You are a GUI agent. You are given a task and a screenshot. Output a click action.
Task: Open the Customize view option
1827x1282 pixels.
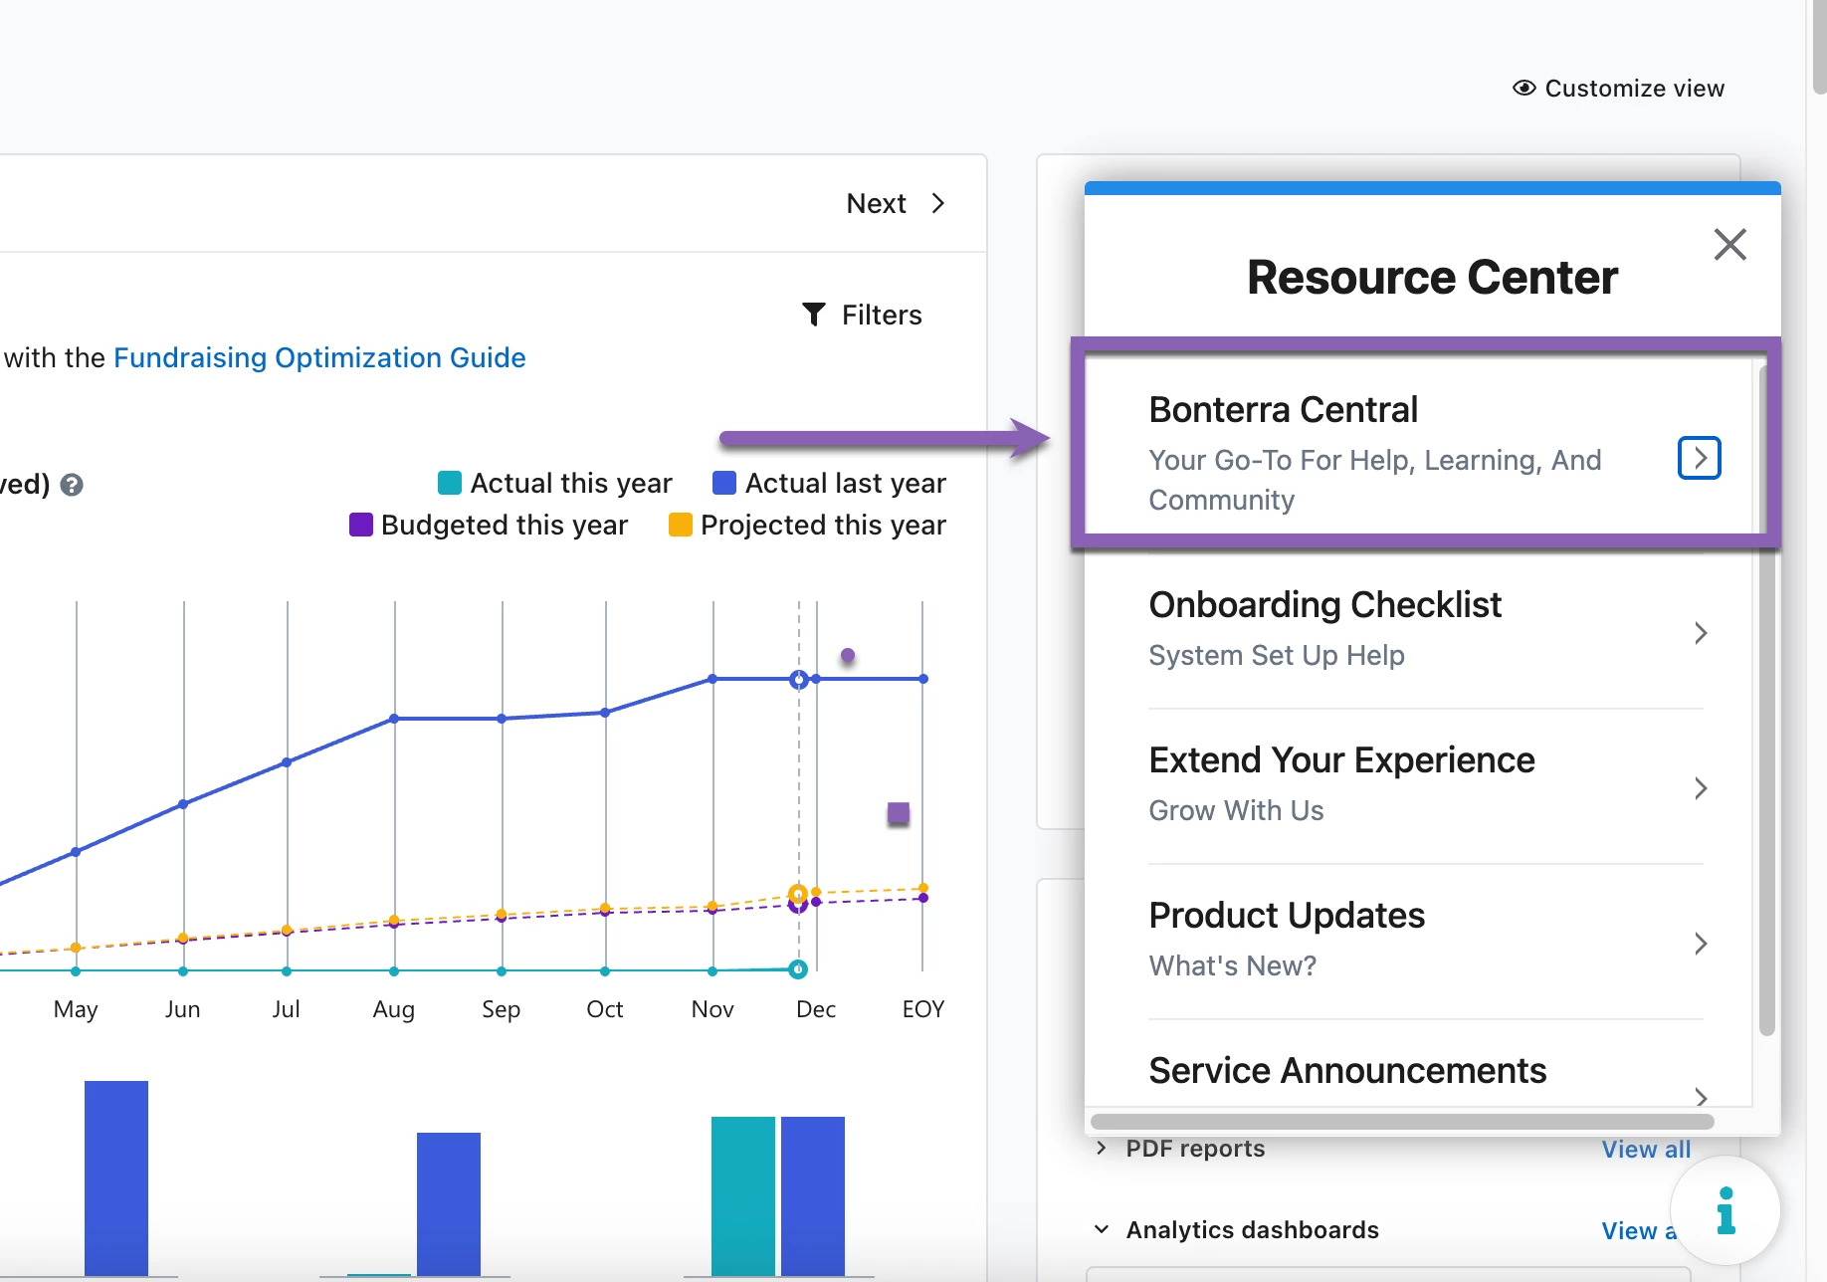pos(1618,89)
